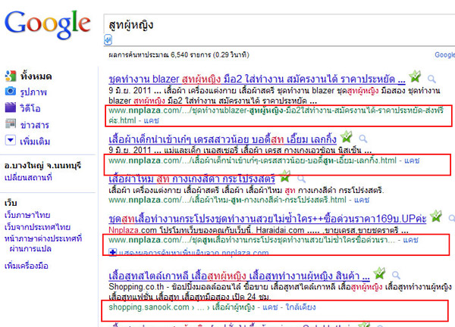Open result เสื้อผ้าไหม สูท กางเกงสีดำ กระโปรงสตรี
455x327 pixels.
pos(192,179)
